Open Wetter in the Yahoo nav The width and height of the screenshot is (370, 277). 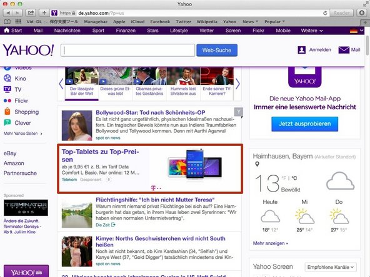click(206, 31)
